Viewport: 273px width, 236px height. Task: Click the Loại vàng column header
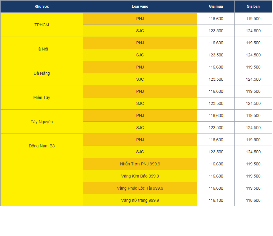pyautogui.click(x=140, y=6)
